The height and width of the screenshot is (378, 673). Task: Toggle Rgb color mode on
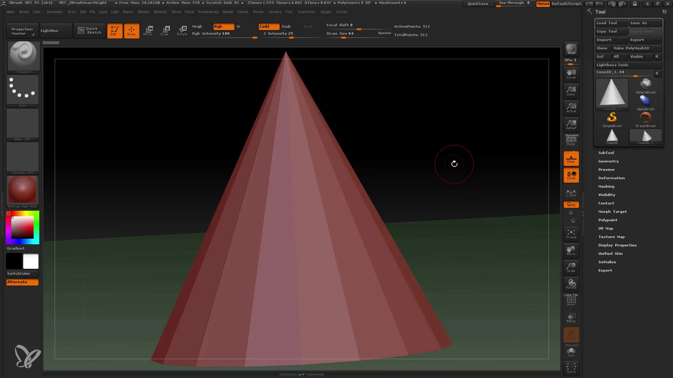point(223,26)
